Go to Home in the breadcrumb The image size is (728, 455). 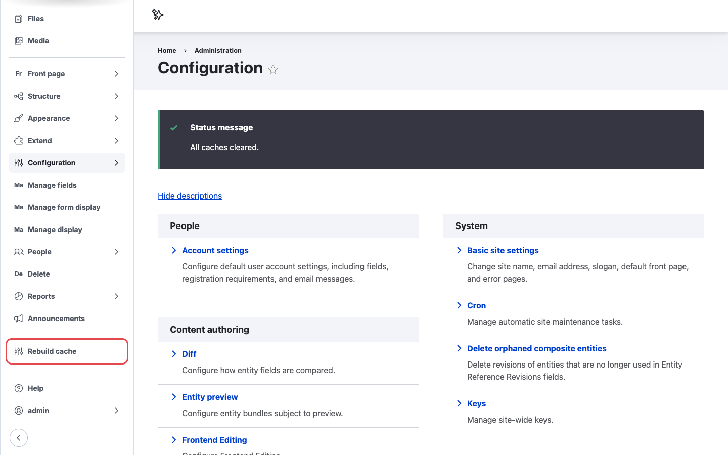(x=167, y=50)
